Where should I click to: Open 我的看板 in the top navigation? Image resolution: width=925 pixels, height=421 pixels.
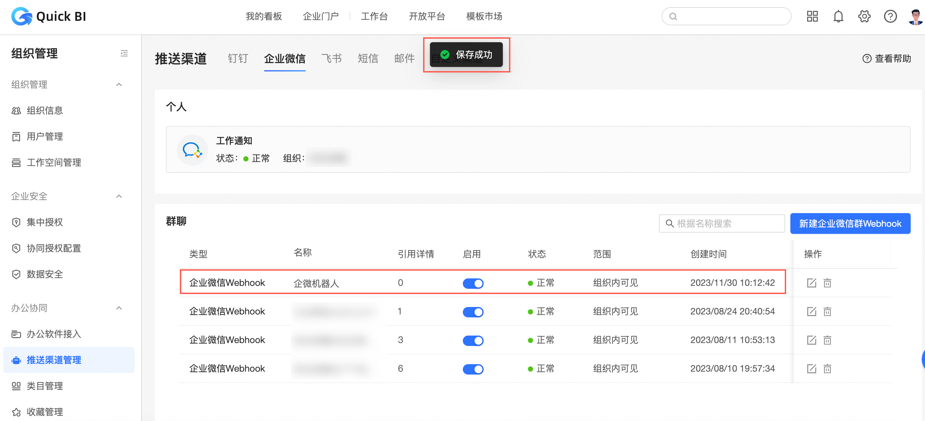(263, 17)
